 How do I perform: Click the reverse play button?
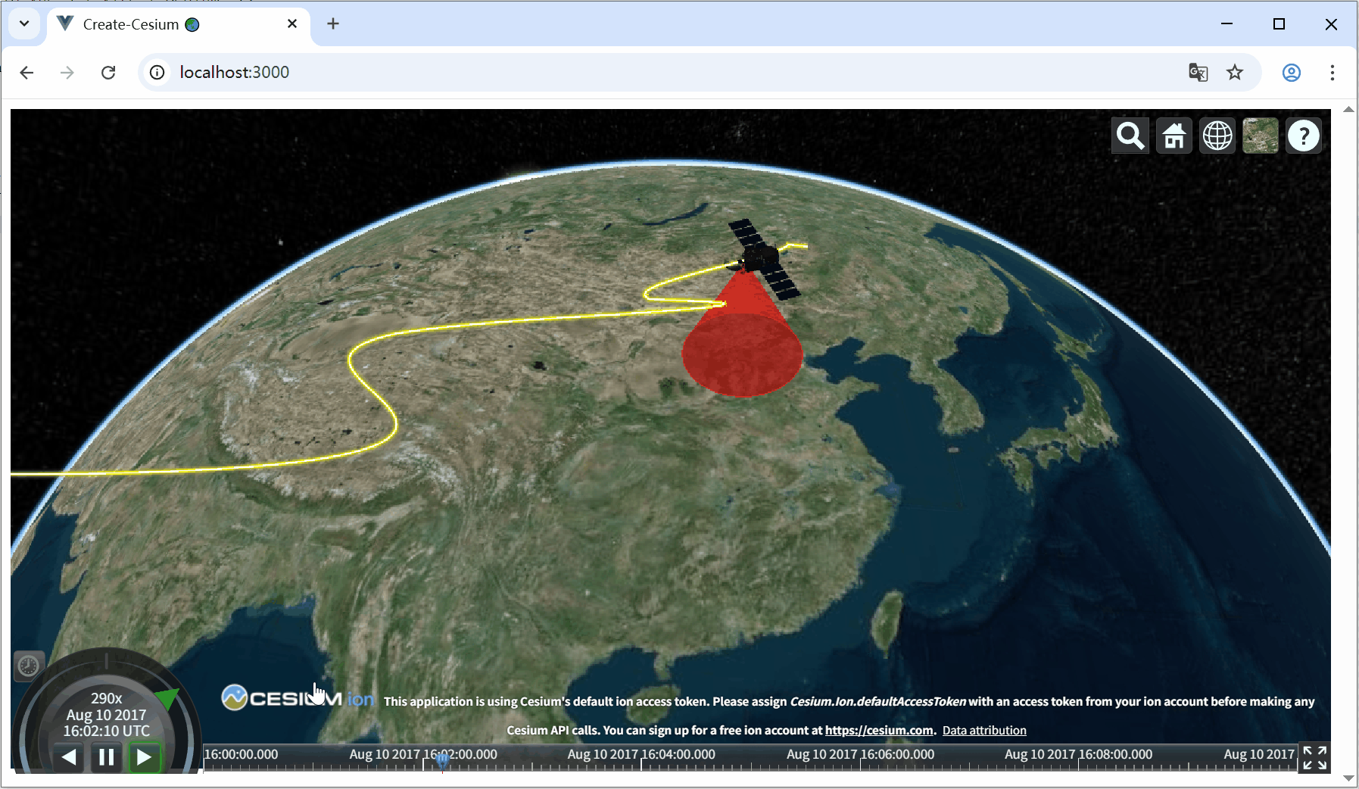click(69, 757)
